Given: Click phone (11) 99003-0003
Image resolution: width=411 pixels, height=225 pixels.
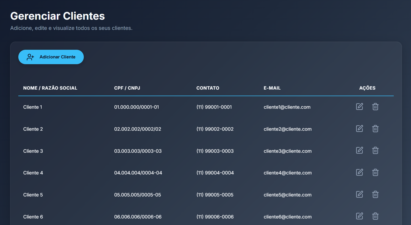Looking at the screenshot, I should [215, 151].
